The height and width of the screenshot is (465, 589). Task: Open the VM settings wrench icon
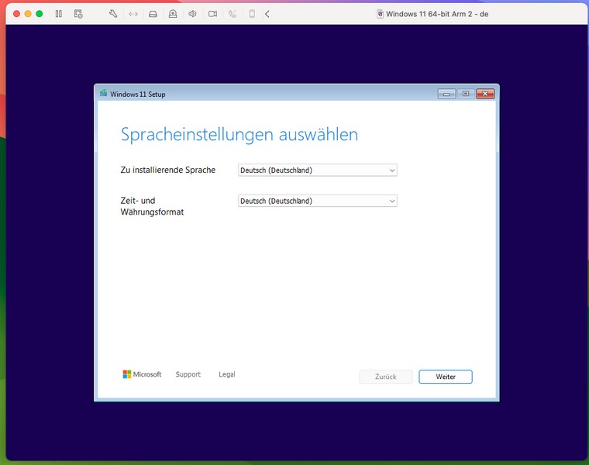point(113,14)
